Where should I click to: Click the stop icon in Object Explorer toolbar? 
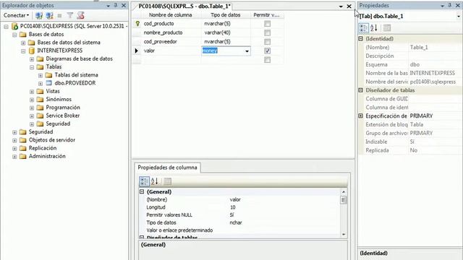(x=59, y=15)
